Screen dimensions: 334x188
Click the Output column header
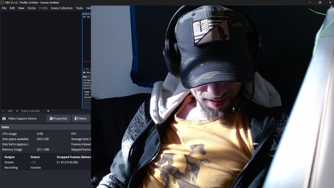click(x=9, y=157)
